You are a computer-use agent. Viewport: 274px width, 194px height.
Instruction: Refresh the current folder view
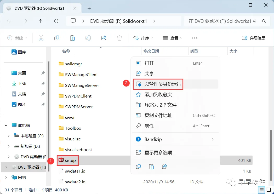pyautogui.click(x=56, y=21)
